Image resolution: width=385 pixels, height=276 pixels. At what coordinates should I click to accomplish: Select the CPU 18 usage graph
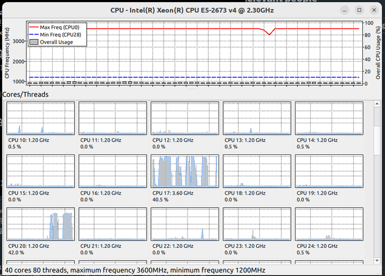coord(257,171)
